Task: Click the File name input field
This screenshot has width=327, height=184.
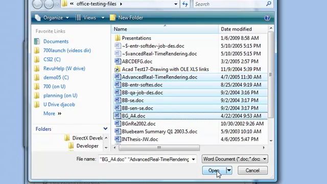Action: point(144,159)
